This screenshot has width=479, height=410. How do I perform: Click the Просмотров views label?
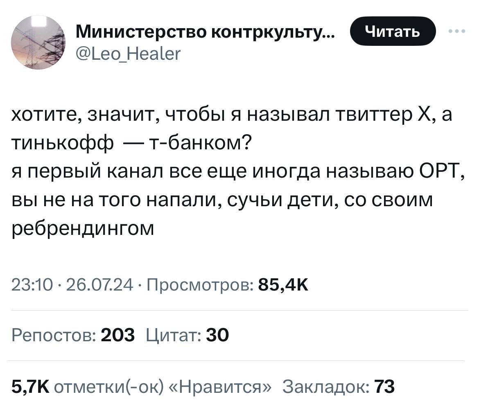199,285
